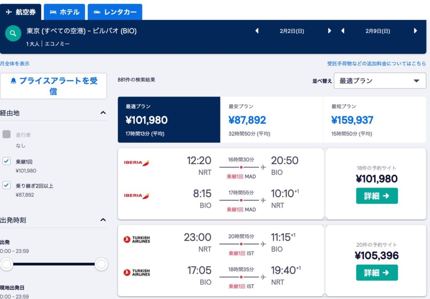This screenshot has height=299, width=430.
Task: Click the right handle of departure time slider
Action: pyautogui.click(x=101, y=264)
